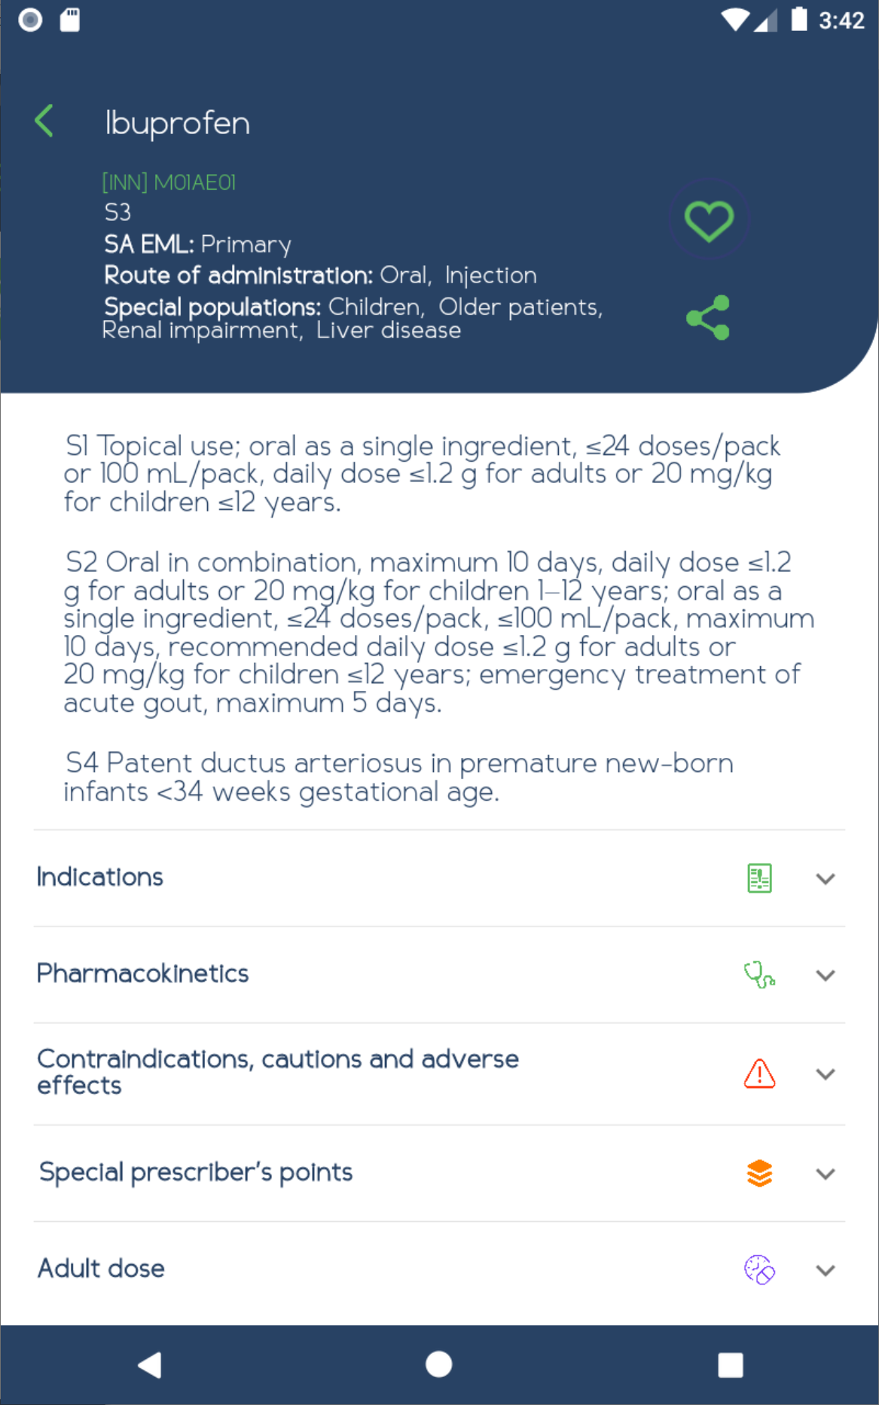Expand the Pharmacokinetics chevron
879x1405 pixels.
coord(826,975)
